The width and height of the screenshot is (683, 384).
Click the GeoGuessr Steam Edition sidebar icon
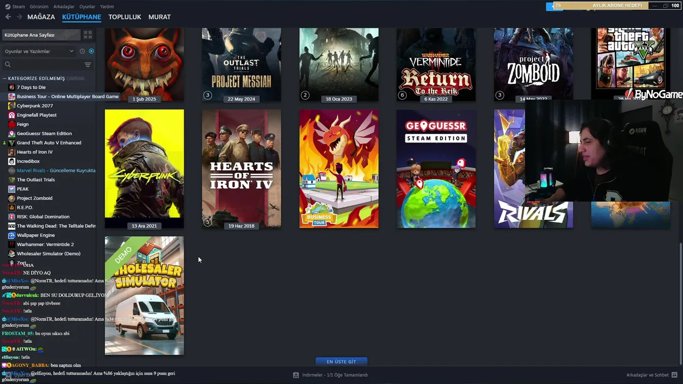pos(12,133)
